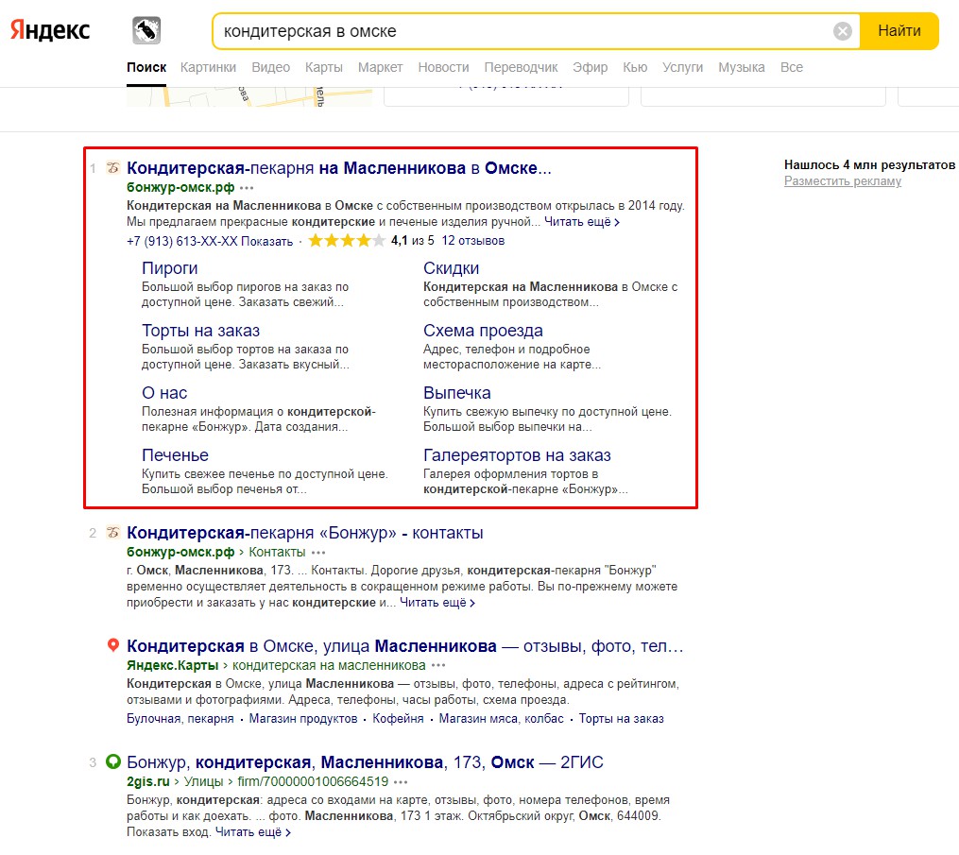The image size is (959, 855).
Task: Expand Читать ещё in first result snippet
Action: pyautogui.click(x=582, y=222)
